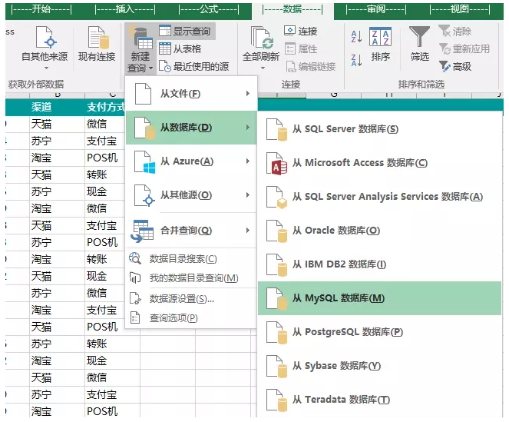Click the 新建查询 new query icon

click(x=140, y=38)
